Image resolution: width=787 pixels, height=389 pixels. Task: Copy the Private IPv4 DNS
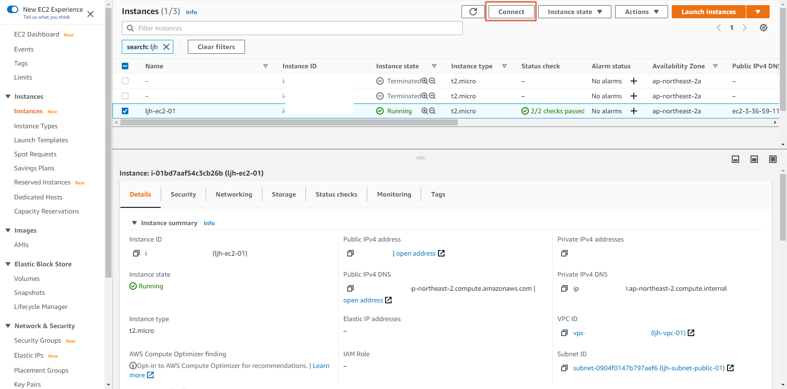click(x=564, y=288)
